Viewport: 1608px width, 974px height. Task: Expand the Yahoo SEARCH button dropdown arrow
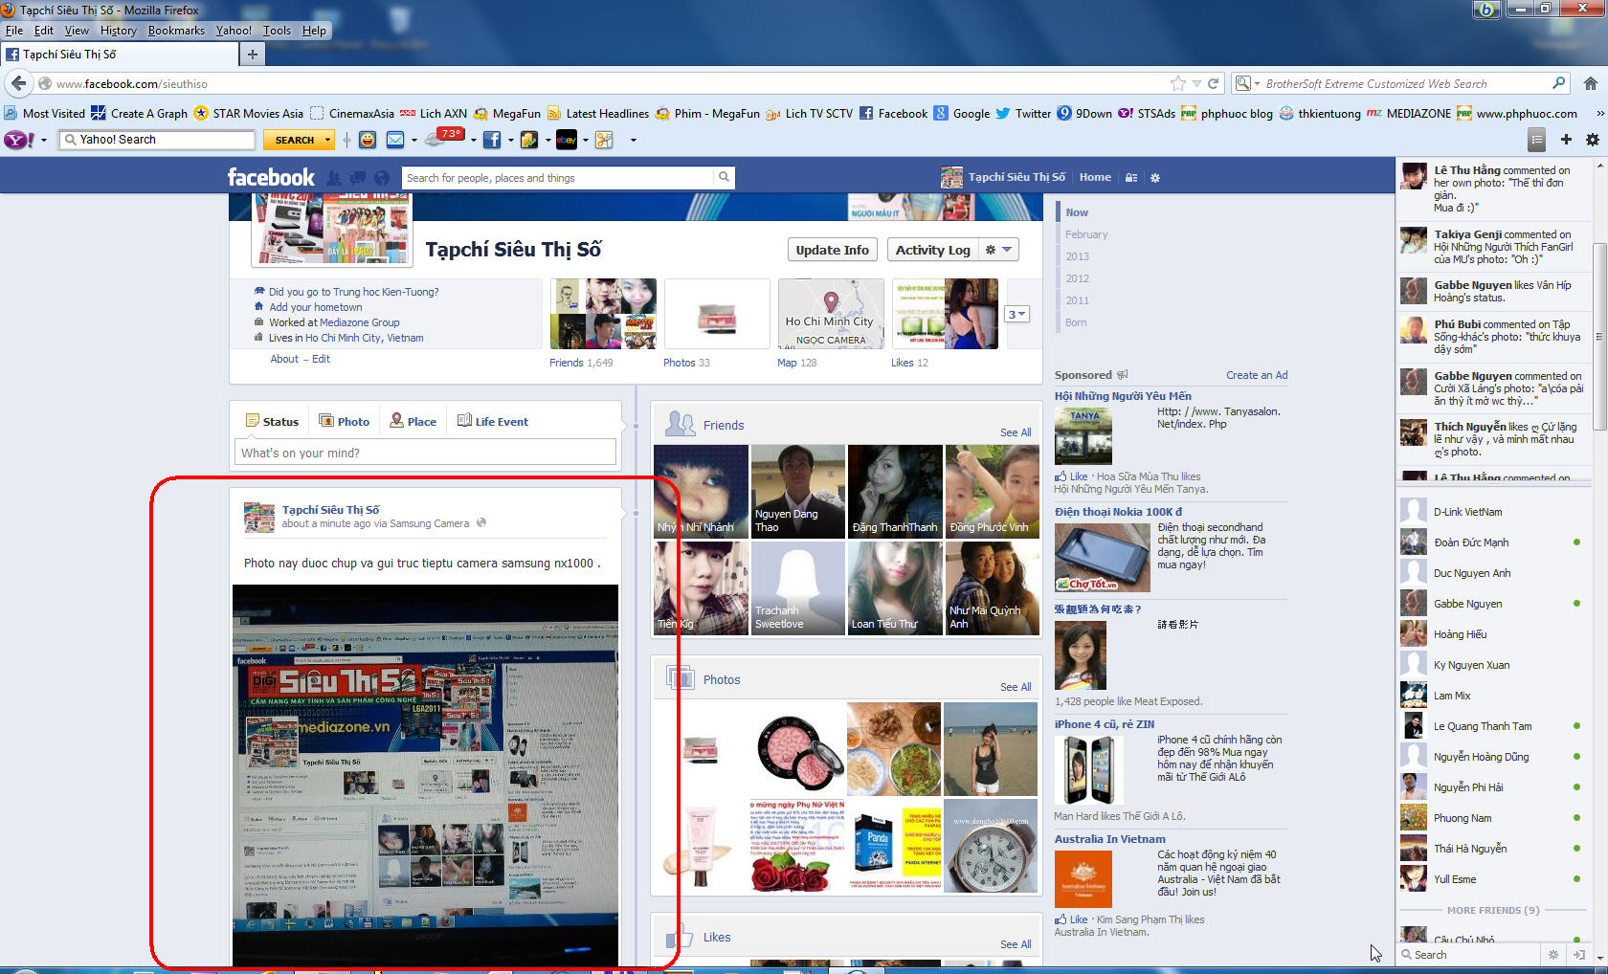click(328, 140)
